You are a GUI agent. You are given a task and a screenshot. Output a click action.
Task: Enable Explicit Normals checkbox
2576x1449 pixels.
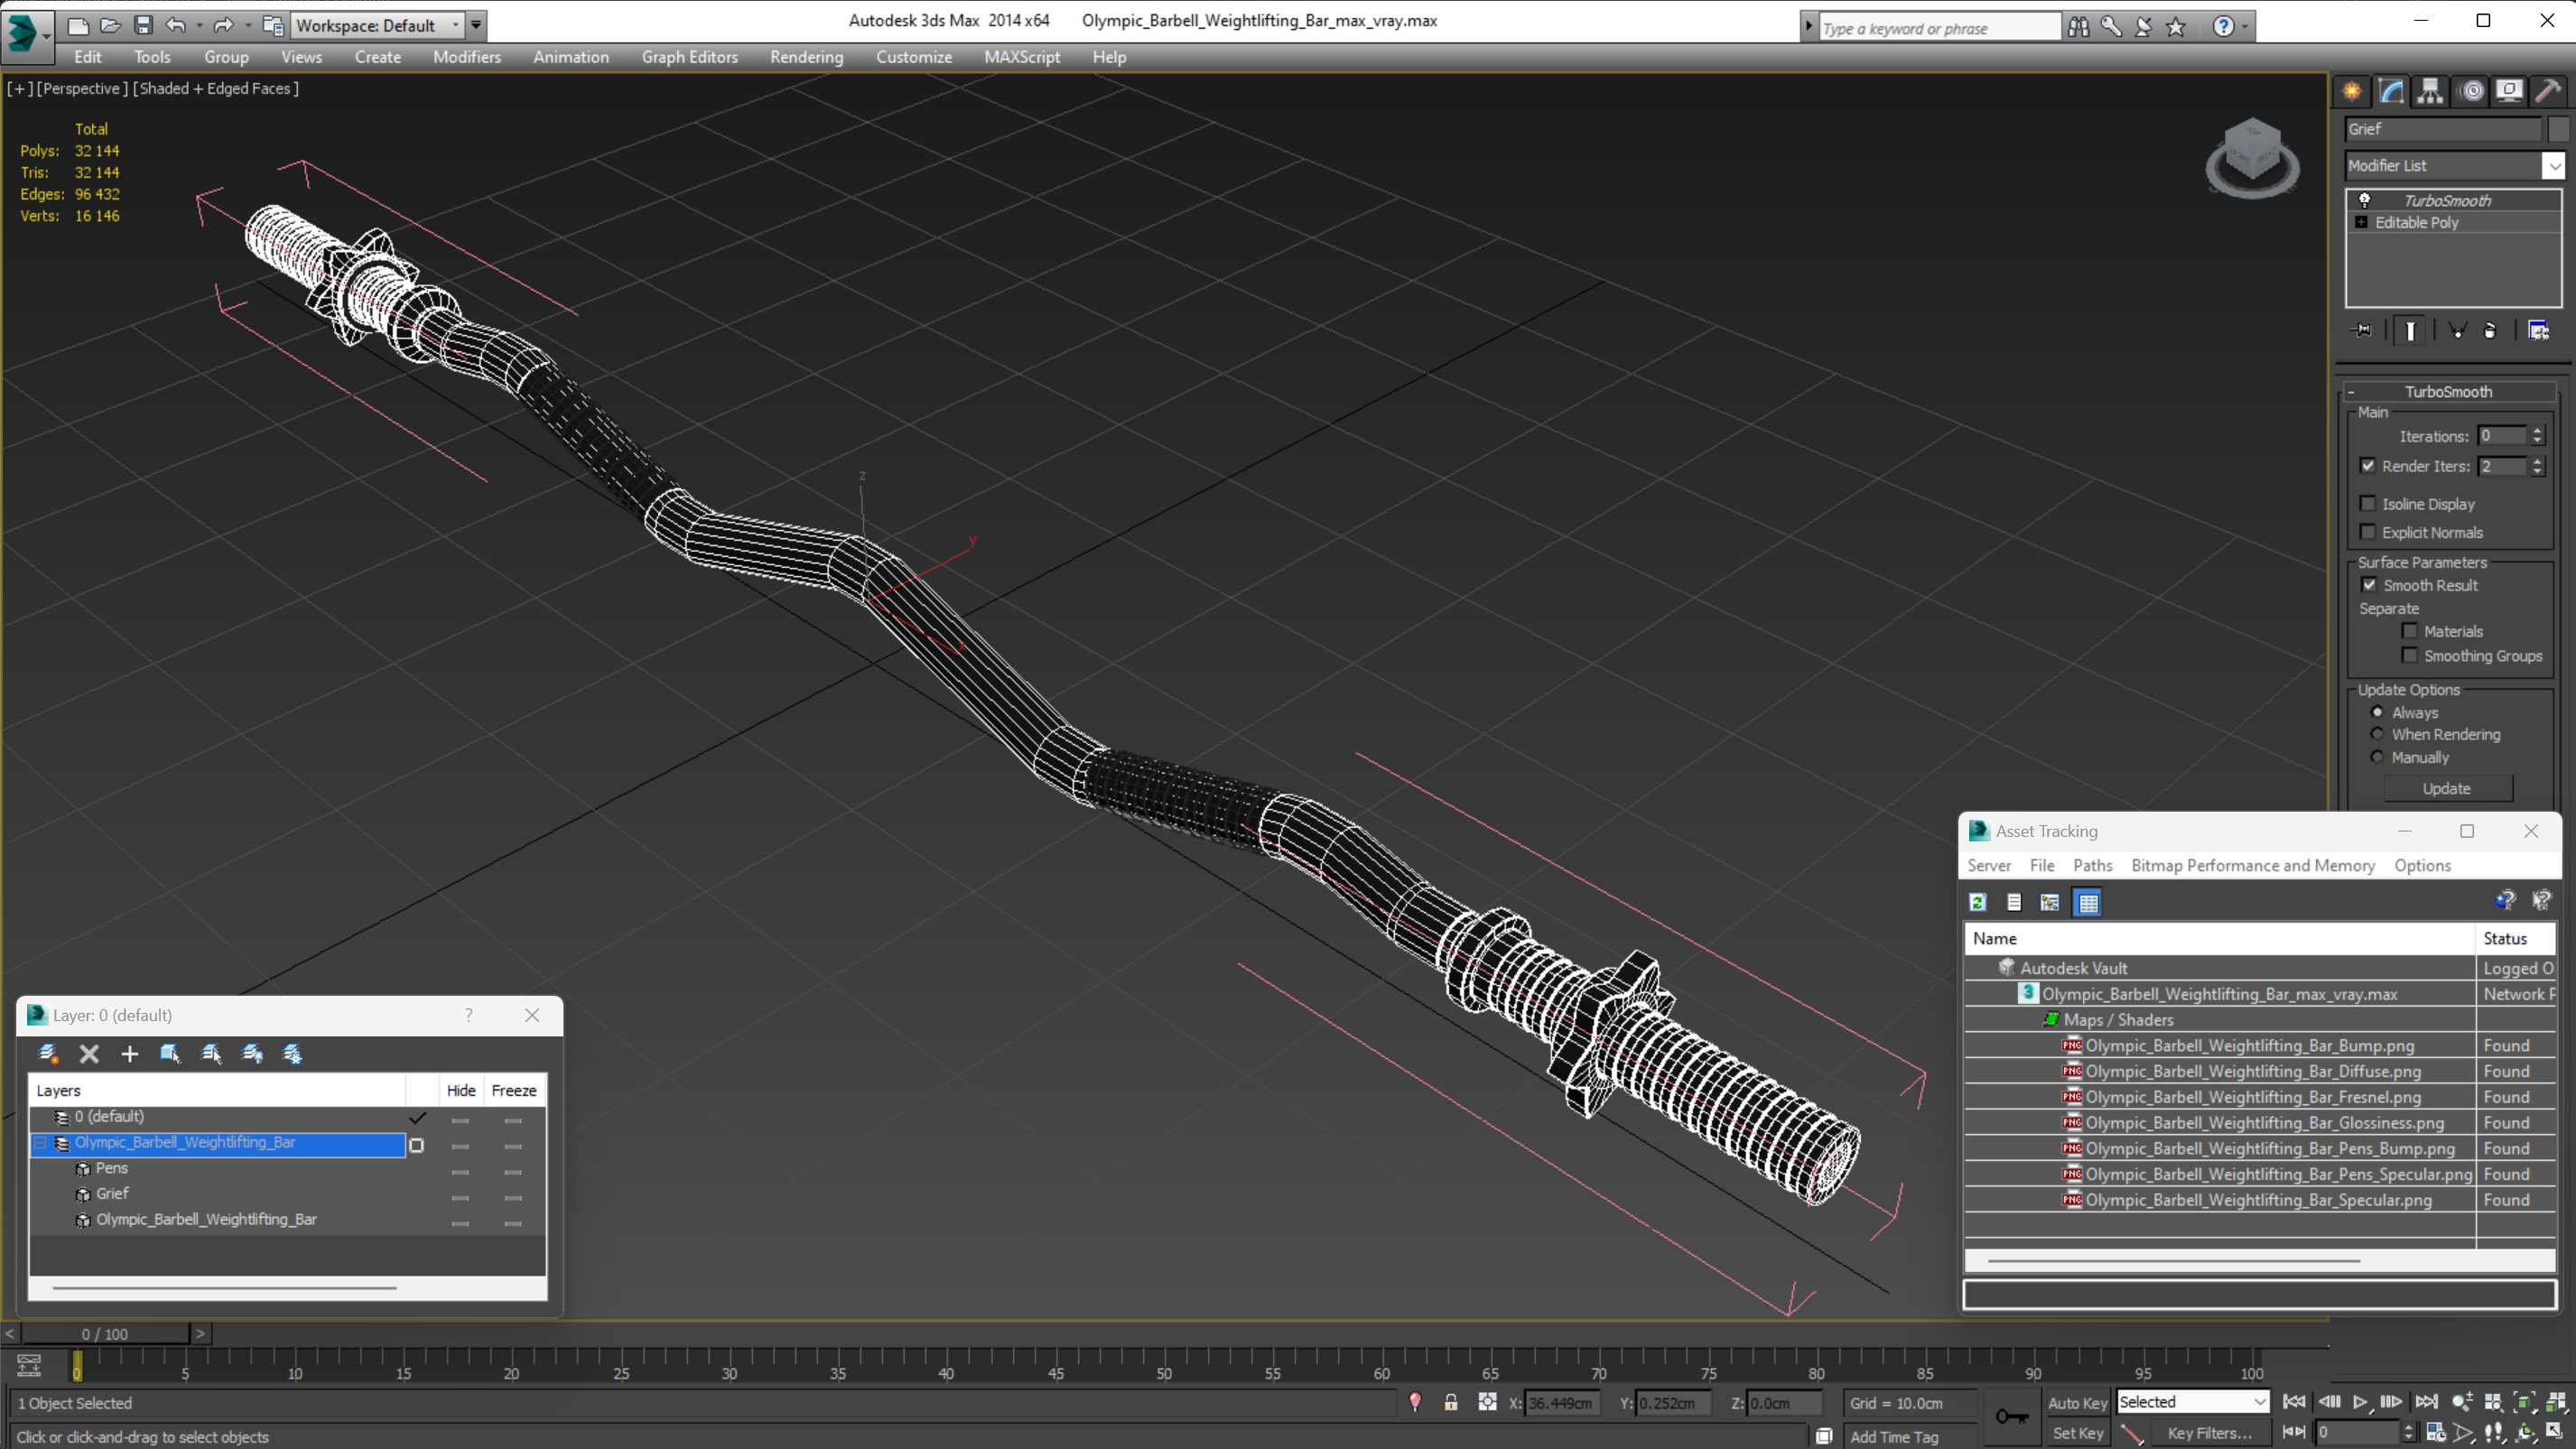point(2368,531)
